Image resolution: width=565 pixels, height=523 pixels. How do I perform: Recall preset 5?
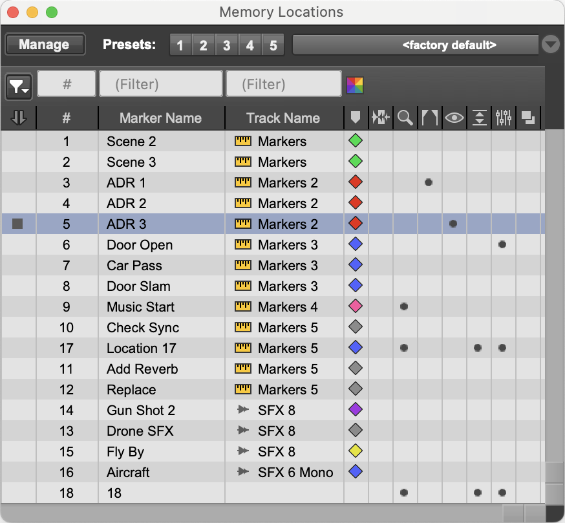[x=273, y=45]
